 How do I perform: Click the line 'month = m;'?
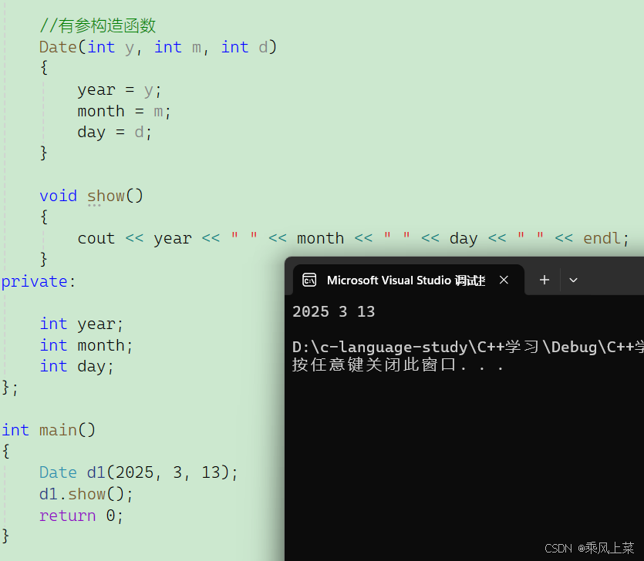pos(124,111)
